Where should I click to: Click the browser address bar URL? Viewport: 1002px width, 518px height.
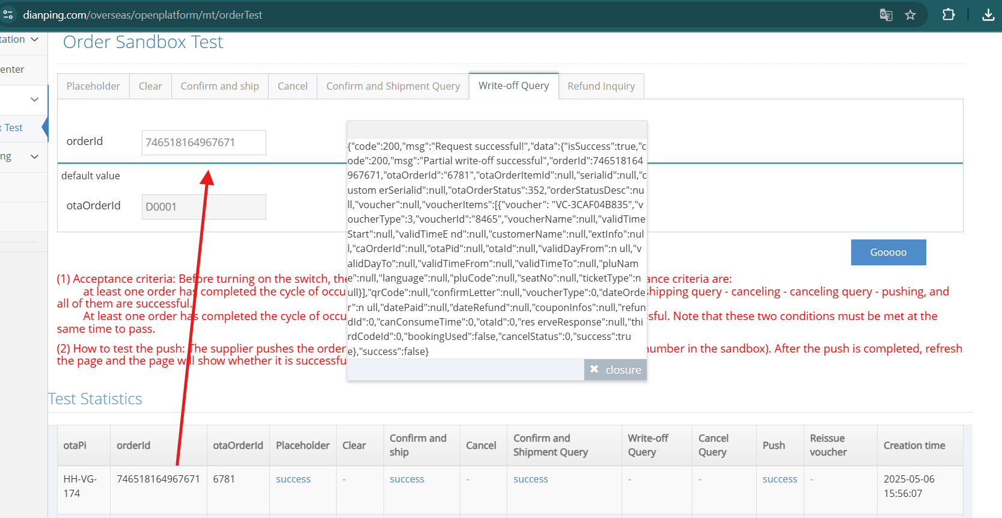click(143, 15)
